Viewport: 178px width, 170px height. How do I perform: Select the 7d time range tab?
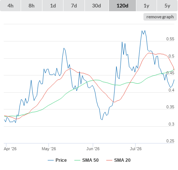(x=74, y=6)
